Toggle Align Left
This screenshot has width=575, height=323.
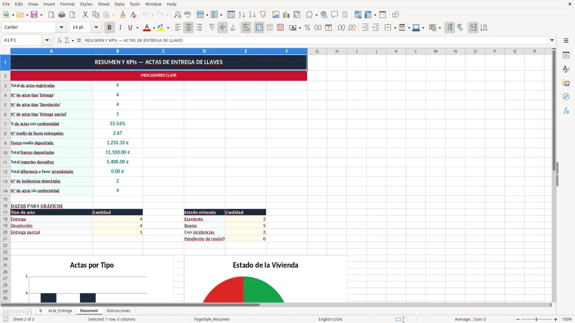pos(178,28)
